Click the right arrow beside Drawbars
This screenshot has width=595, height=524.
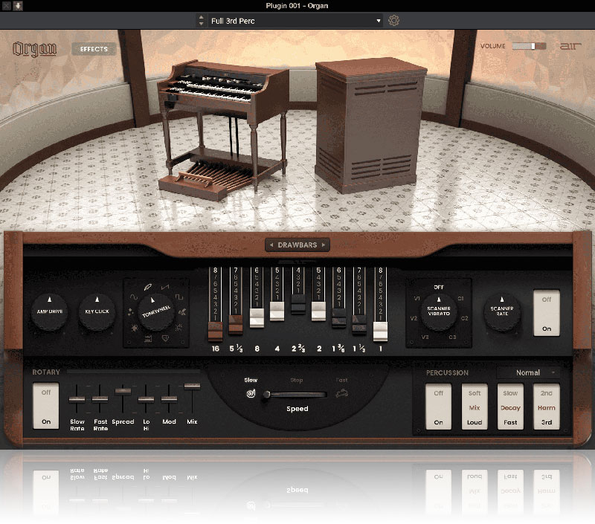pyautogui.click(x=325, y=245)
